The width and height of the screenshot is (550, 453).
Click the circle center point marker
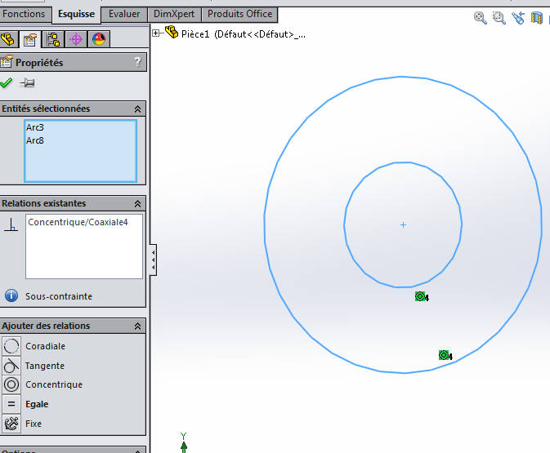tap(403, 225)
